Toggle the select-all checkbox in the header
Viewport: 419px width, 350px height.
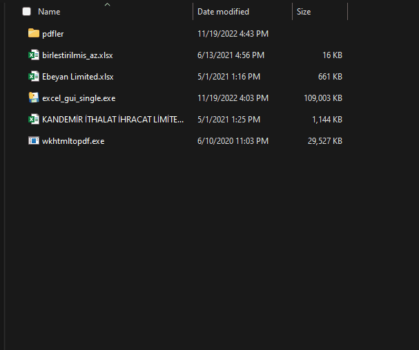(26, 12)
